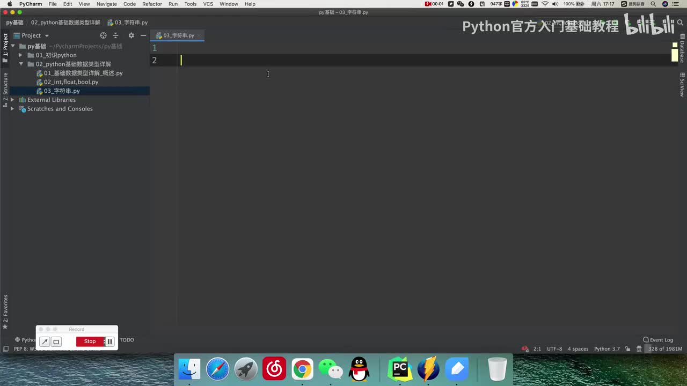Change file encoding UTF-8 in status bar

pyautogui.click(x=554, y=349)
